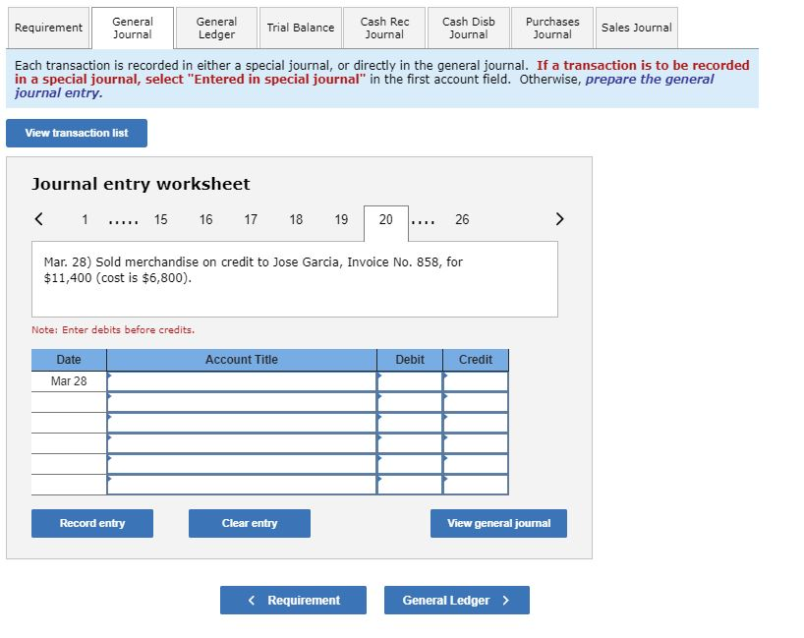Click the Credit column header

coord(476,360)
